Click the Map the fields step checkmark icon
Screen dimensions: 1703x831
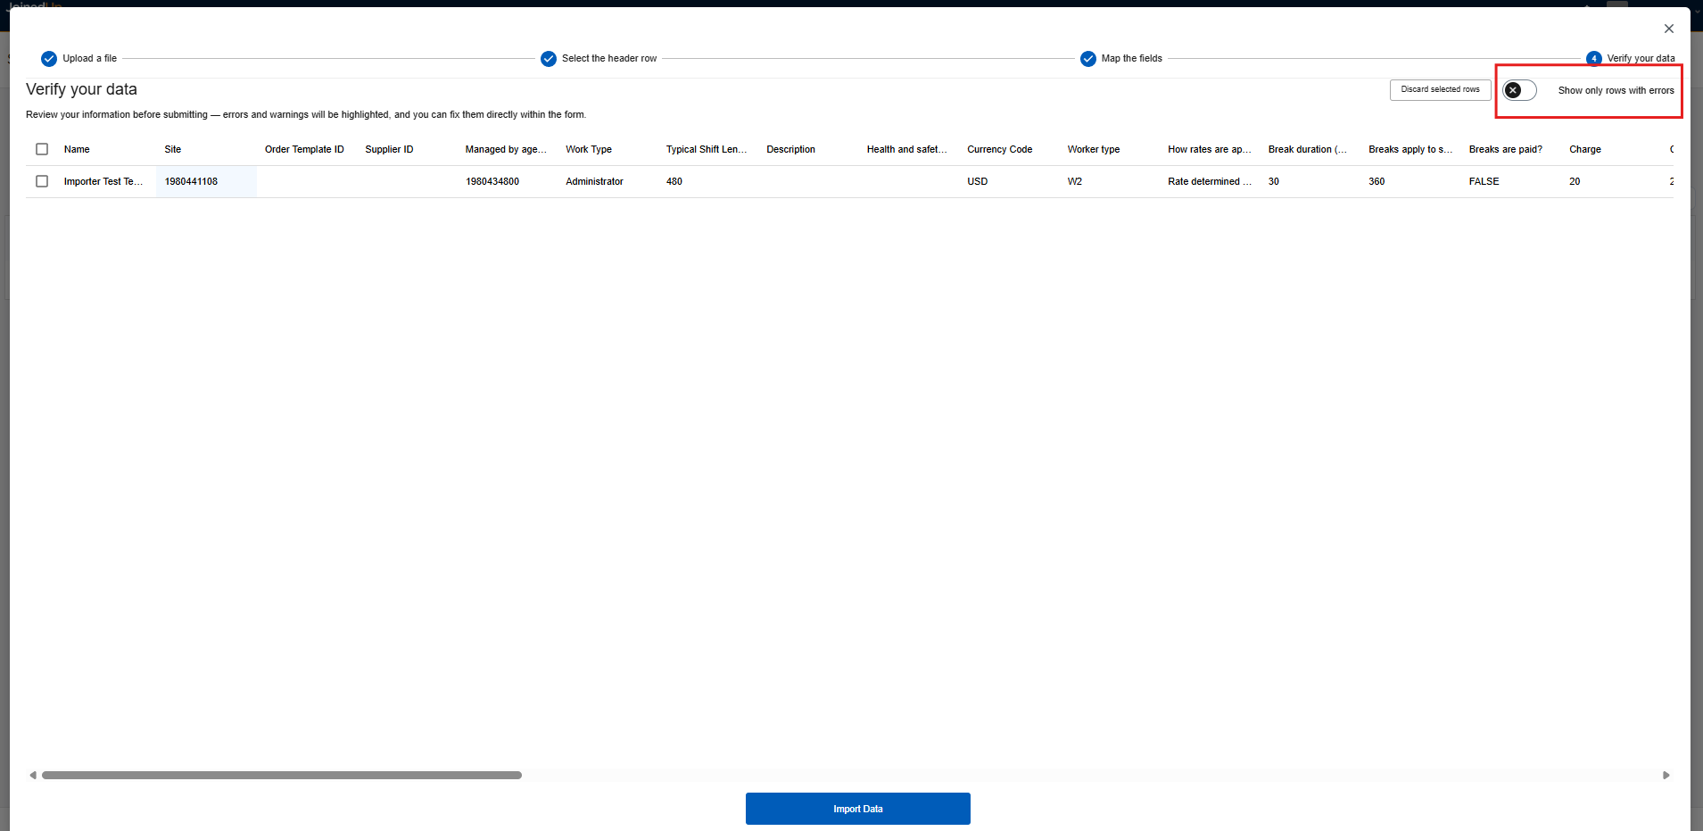point(1088,59)
